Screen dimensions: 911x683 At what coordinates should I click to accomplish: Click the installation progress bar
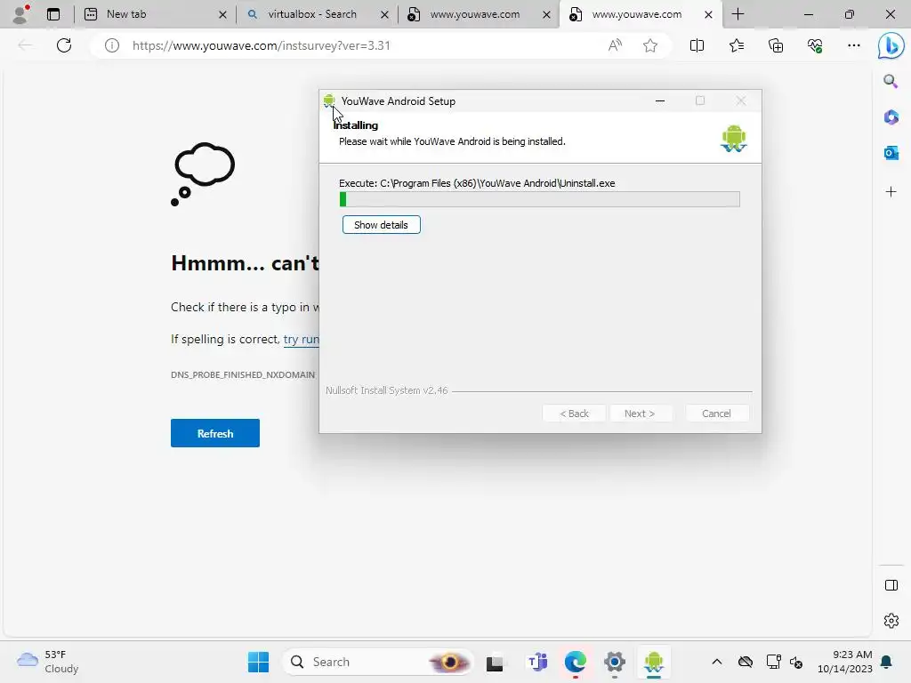coord(540,199)
